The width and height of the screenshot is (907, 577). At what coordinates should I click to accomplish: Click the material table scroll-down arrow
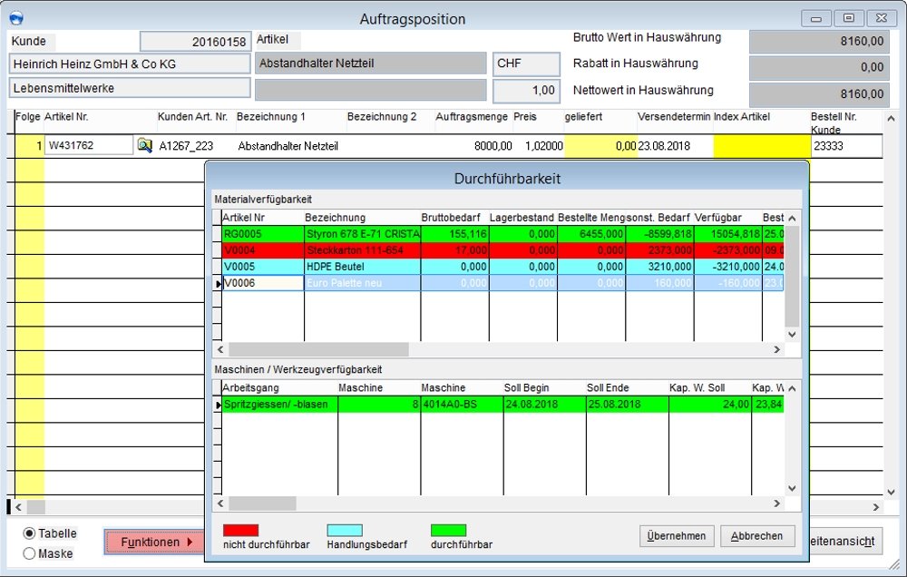click(792, 334)
